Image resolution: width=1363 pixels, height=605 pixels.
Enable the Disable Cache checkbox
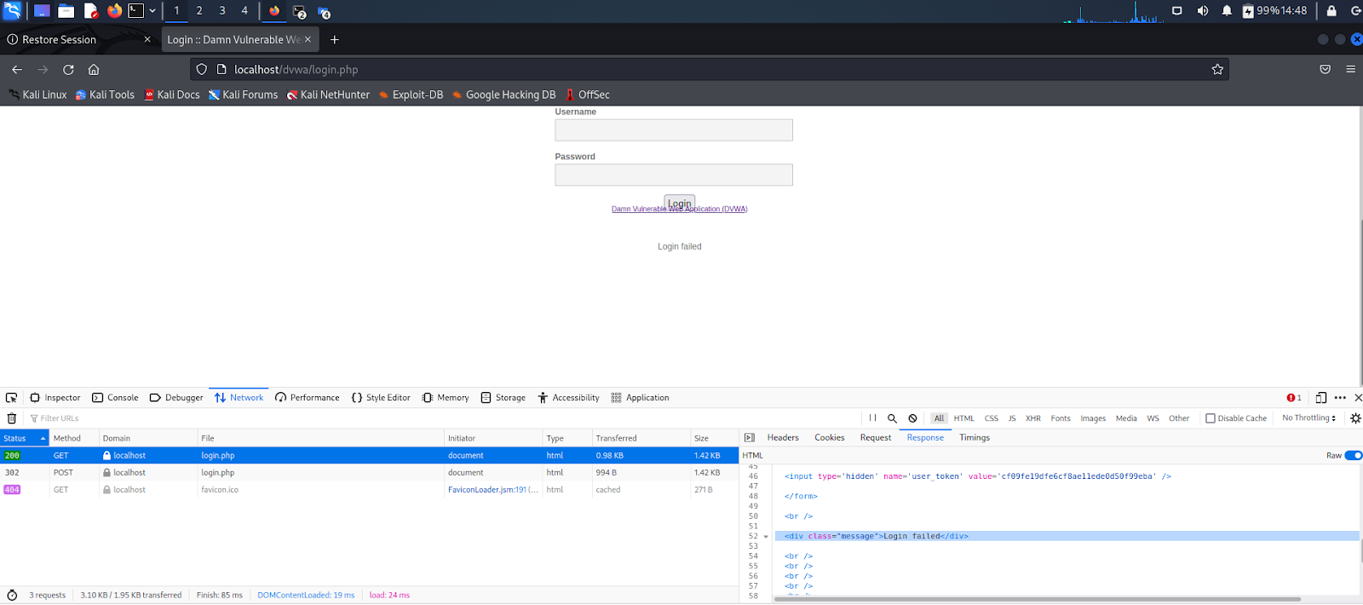tap(1211, 418)
